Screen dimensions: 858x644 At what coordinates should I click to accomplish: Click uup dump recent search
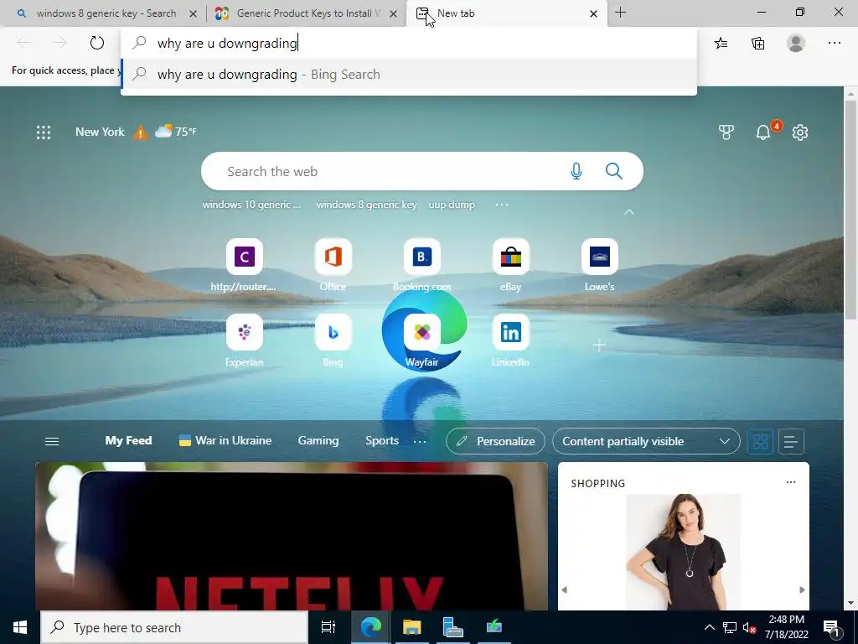[452, 205]
